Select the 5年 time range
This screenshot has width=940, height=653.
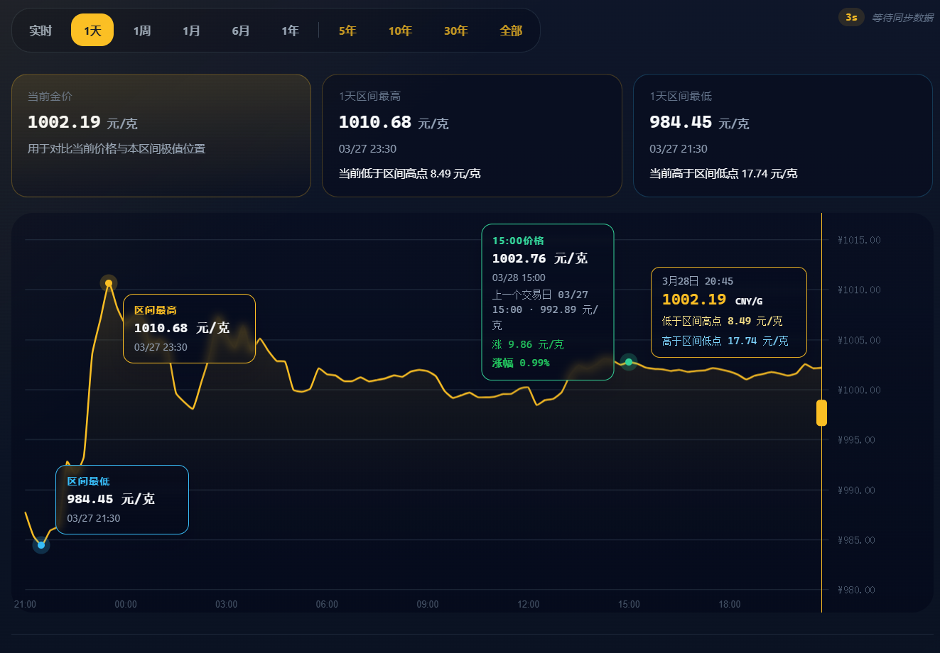pos(347,31)
